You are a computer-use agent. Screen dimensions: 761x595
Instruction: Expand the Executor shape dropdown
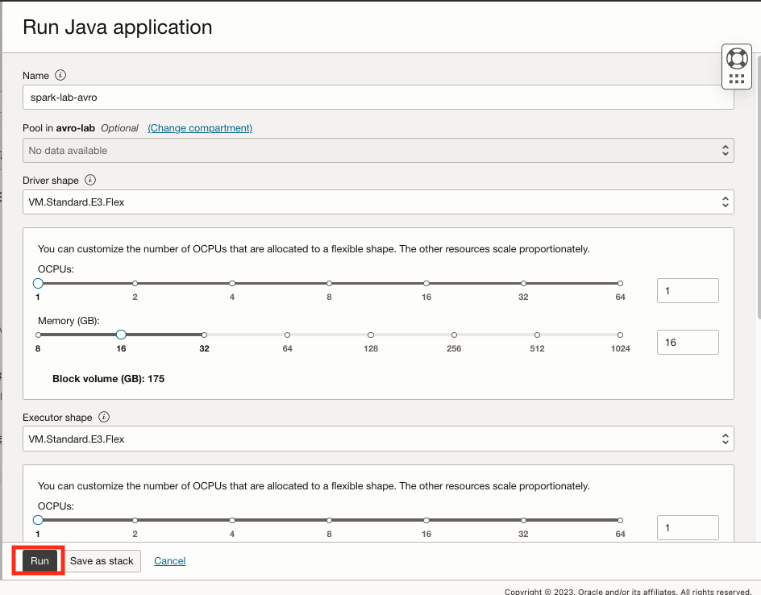(378, 439)
